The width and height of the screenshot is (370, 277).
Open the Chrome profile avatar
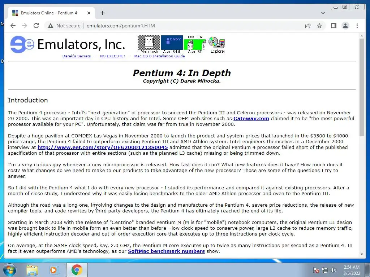point(345,26)
